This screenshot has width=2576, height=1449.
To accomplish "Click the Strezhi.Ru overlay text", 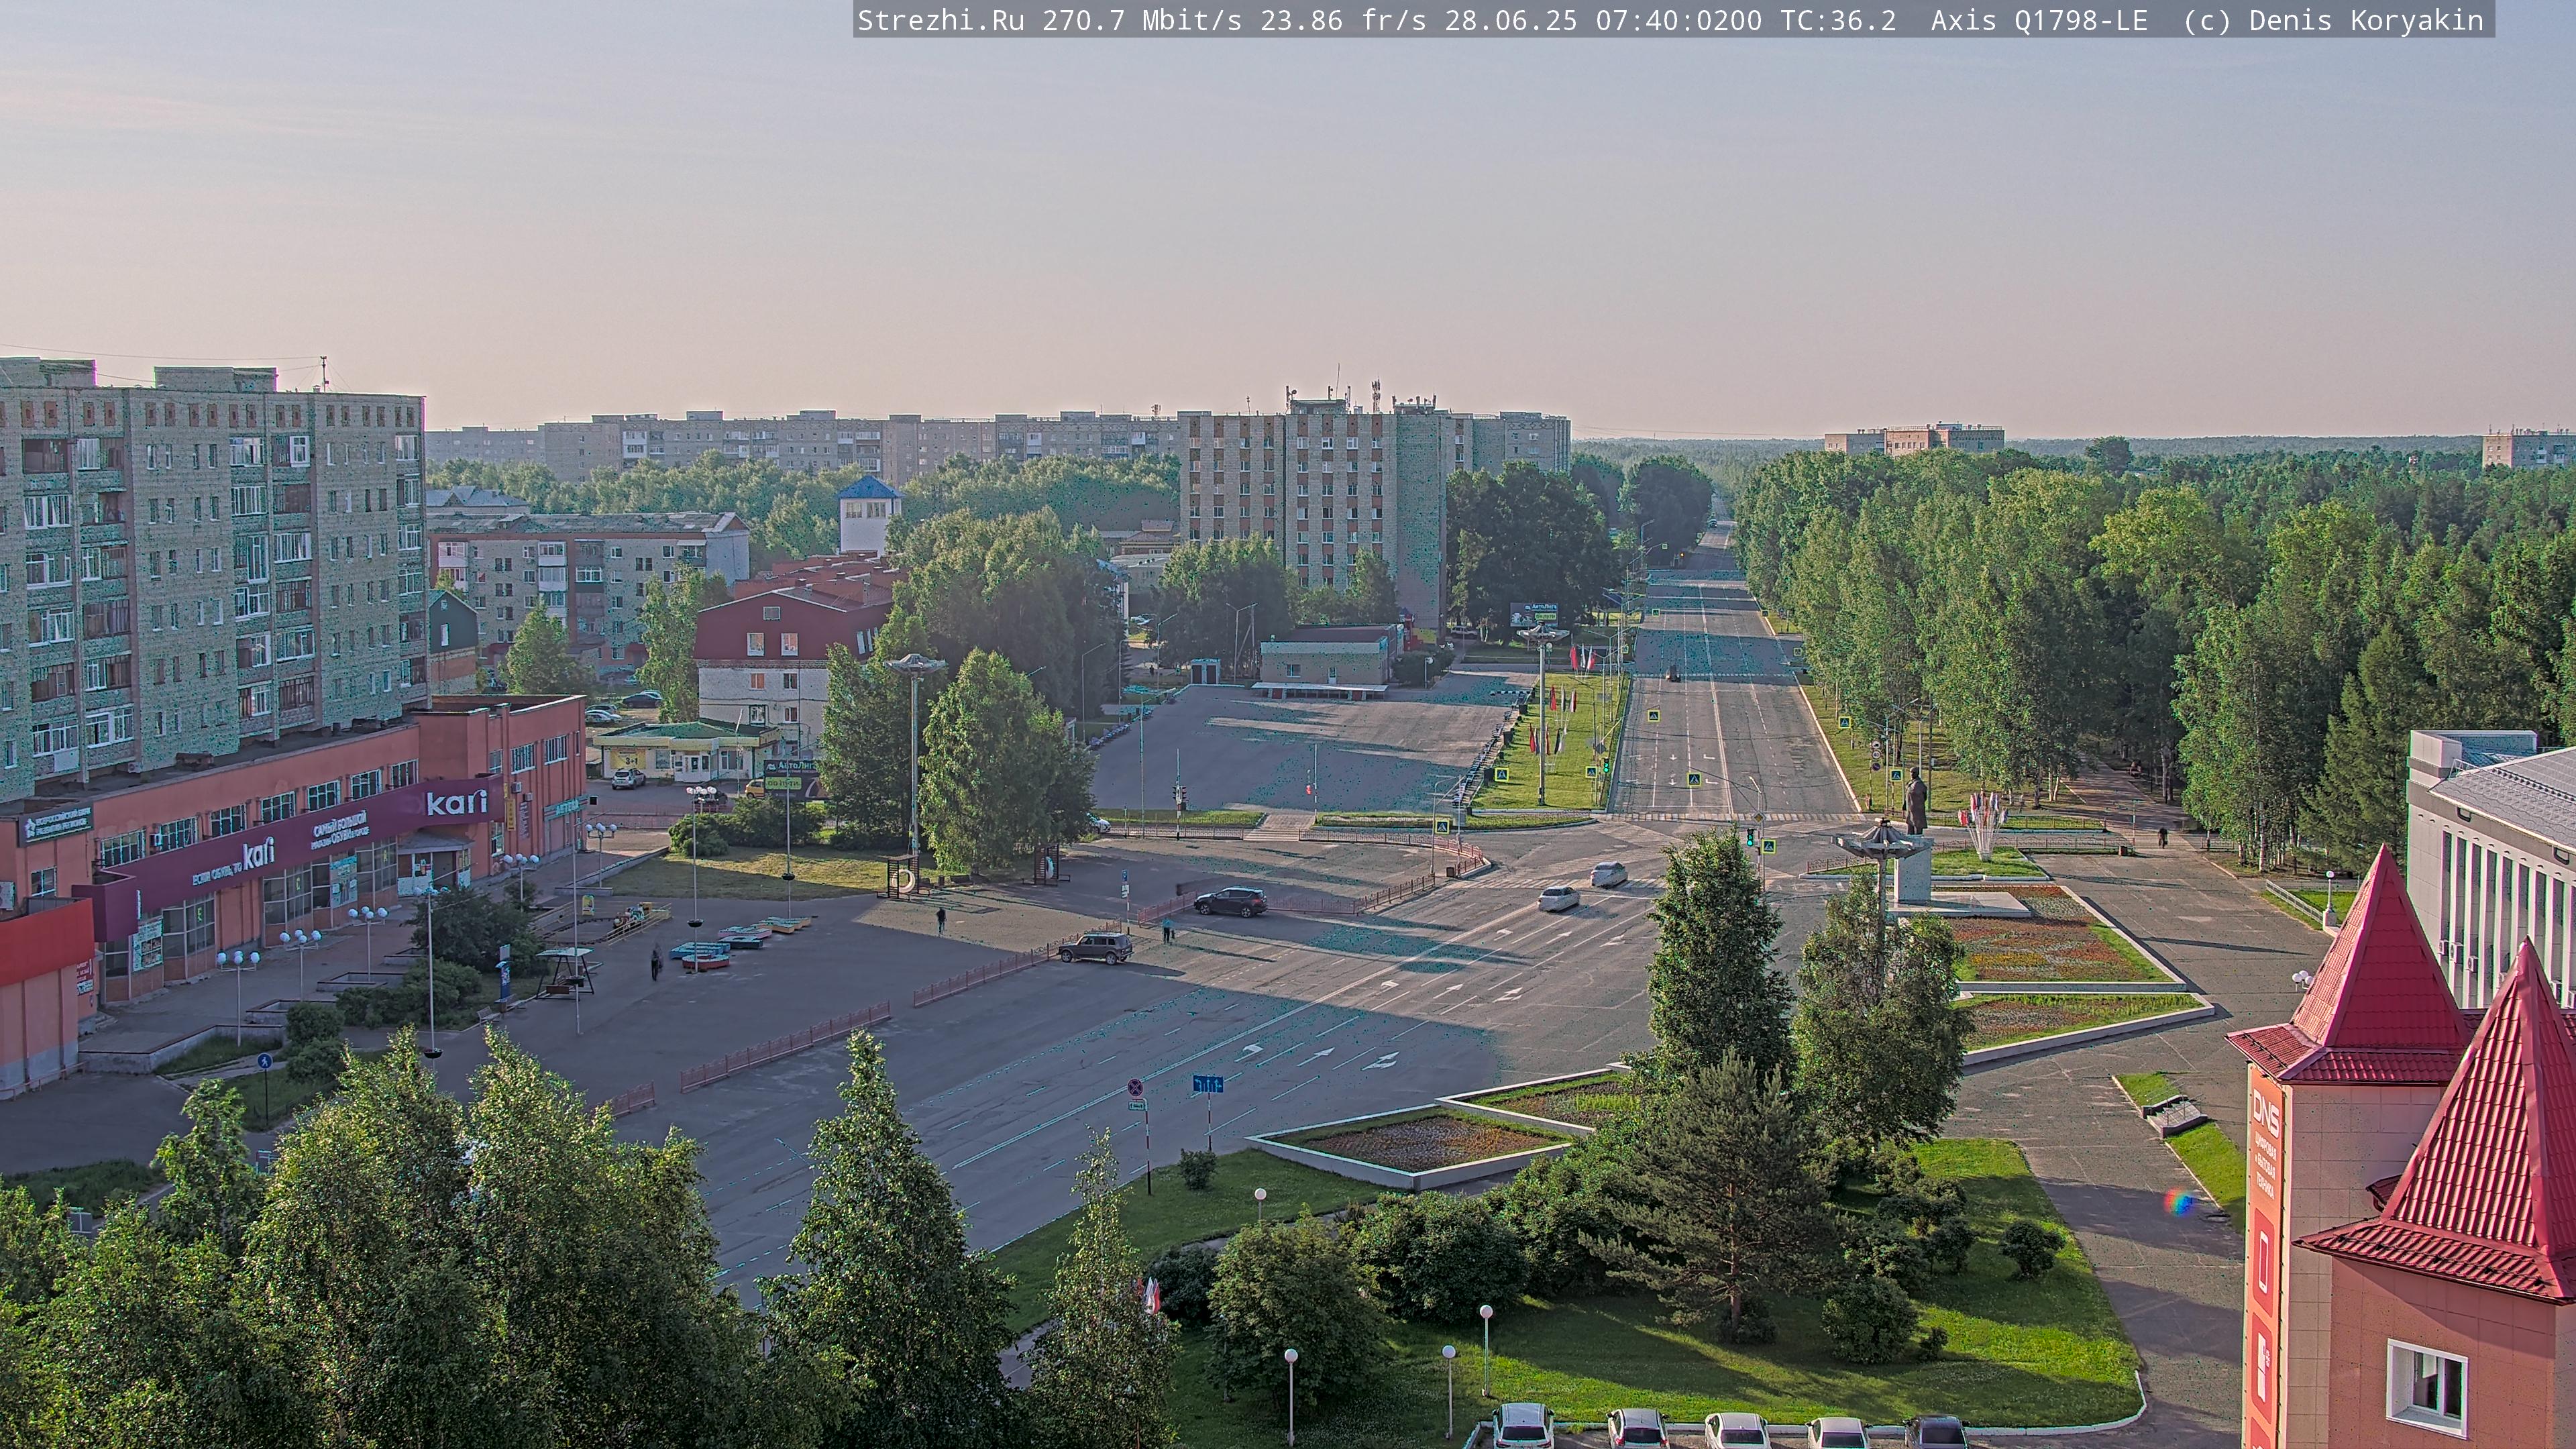I will 941,21.
